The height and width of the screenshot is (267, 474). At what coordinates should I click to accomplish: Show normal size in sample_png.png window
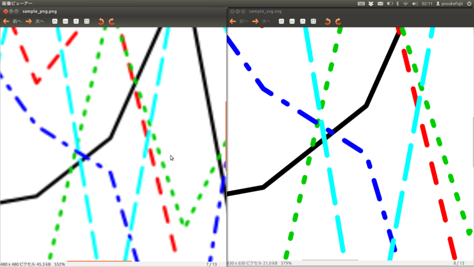76,21
